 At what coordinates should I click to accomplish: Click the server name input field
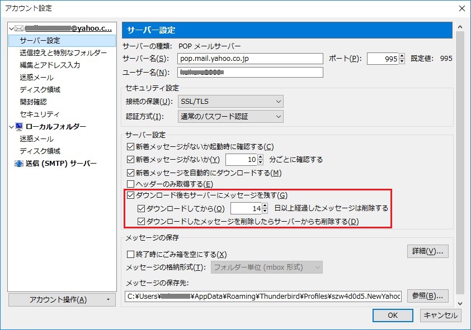(250, 59)
